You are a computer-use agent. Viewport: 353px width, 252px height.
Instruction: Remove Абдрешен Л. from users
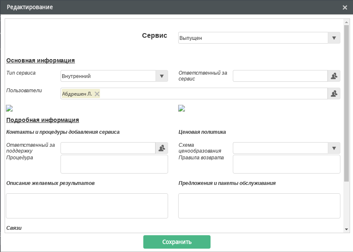97,94
